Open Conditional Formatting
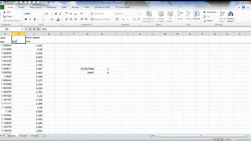The width and height of the screenshot is (251, 141). (149, 16)
